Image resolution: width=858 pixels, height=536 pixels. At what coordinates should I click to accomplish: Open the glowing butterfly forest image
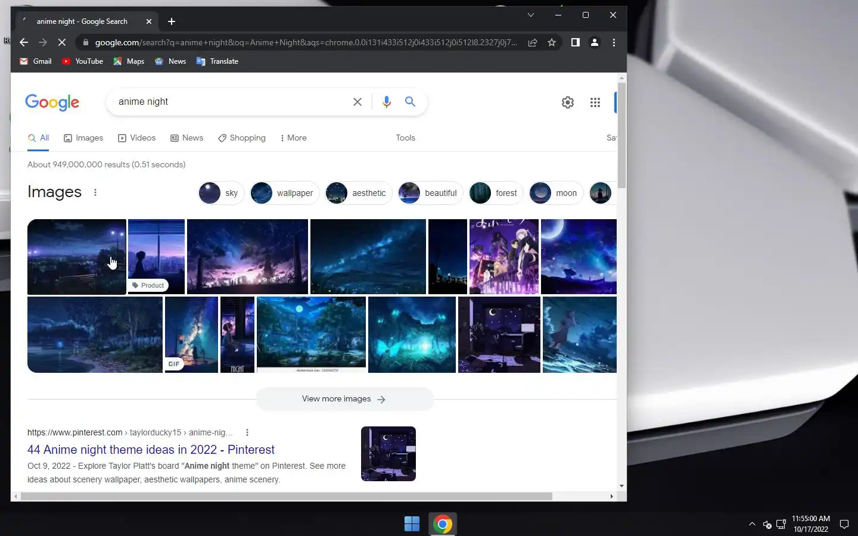point(412,335)
